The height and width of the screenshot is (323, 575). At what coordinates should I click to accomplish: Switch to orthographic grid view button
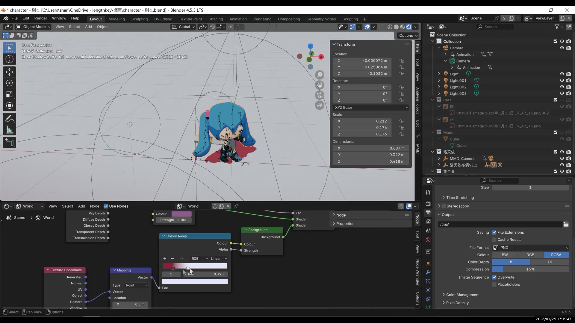click(x=320, y=105)
